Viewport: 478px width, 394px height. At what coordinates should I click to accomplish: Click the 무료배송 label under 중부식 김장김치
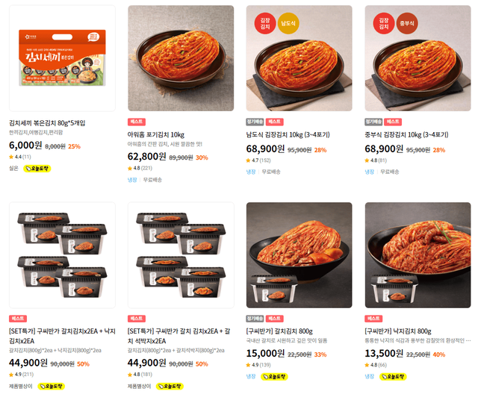coord(390,172)
